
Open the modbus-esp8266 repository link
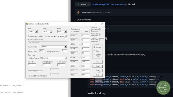click(100, 4)
